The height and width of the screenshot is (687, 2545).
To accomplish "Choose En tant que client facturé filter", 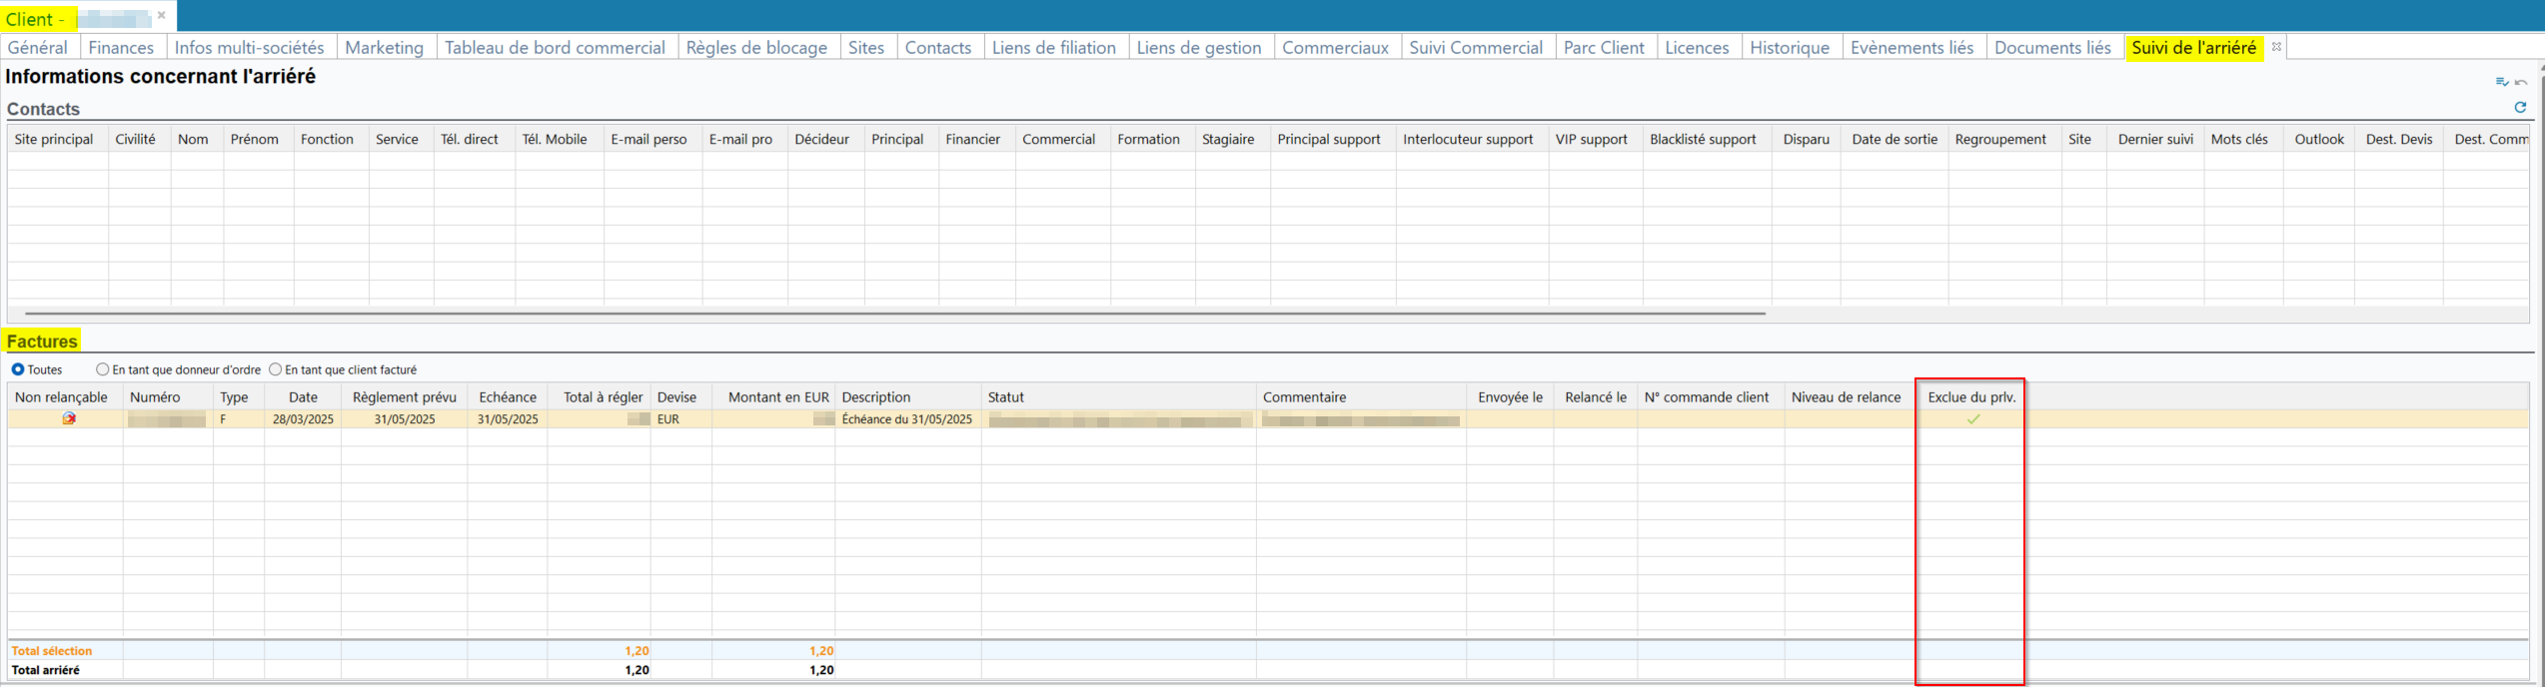I will [276, 369].
